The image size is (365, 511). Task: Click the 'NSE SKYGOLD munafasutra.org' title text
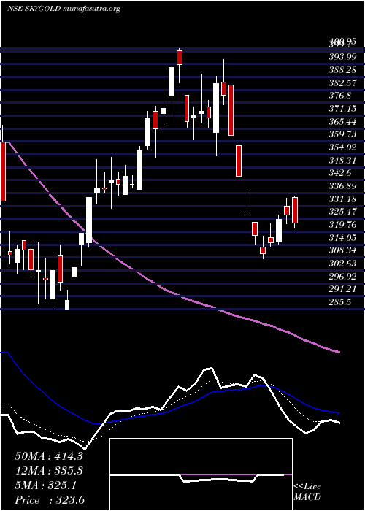click(64, 9)
